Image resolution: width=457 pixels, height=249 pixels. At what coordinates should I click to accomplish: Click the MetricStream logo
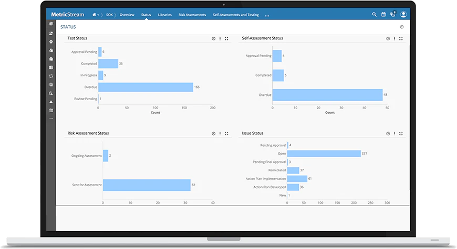68,14
